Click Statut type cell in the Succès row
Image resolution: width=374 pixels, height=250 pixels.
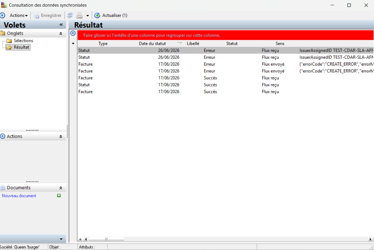tap(84, 85)
